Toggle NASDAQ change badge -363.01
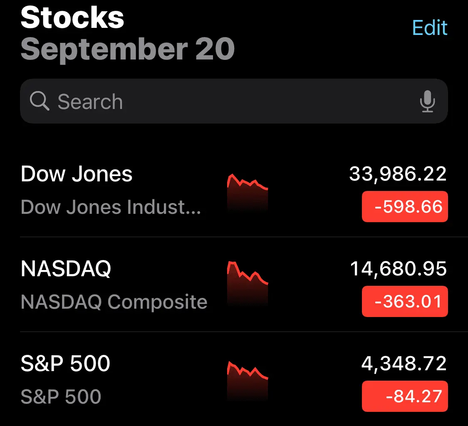Viewport: 468px width, 426px height. (405, 301)
